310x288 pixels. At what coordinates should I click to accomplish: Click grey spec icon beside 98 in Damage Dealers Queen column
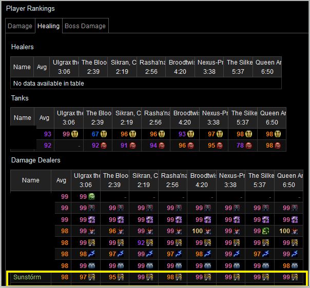coord(295,265)
